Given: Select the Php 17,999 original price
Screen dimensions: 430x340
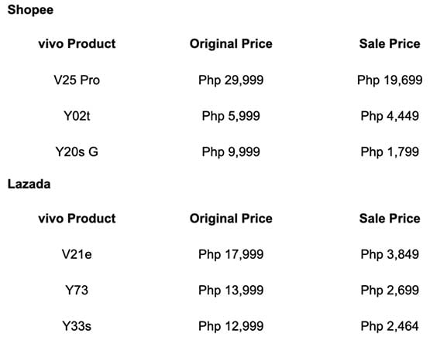Looking at the screenshot, I should point(231,255).
